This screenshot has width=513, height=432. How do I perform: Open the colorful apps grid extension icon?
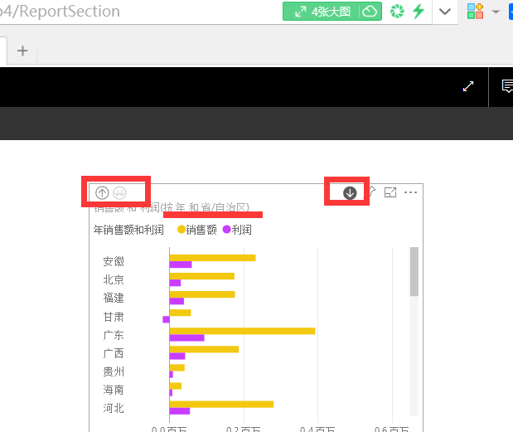[476, 11]
